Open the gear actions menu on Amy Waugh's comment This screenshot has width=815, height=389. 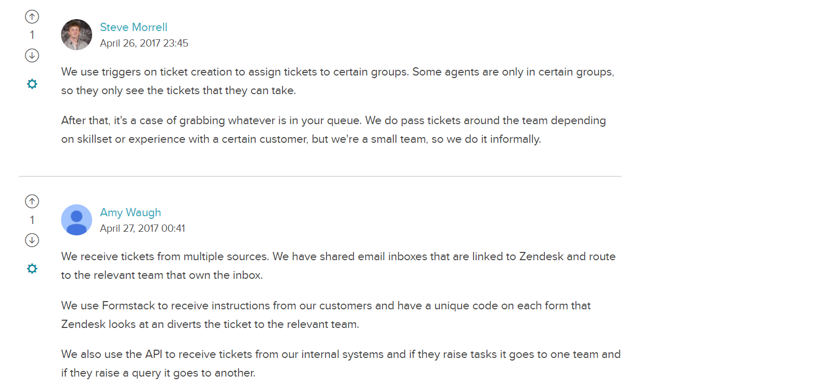point(32,268)
